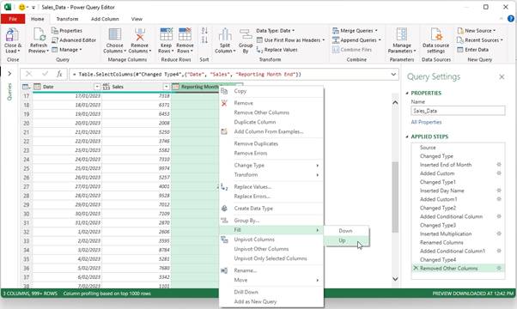Select Remove Duplicates from context menu
Image resolution: width=517 pixels, height=309 pixels.
point(271,144)
